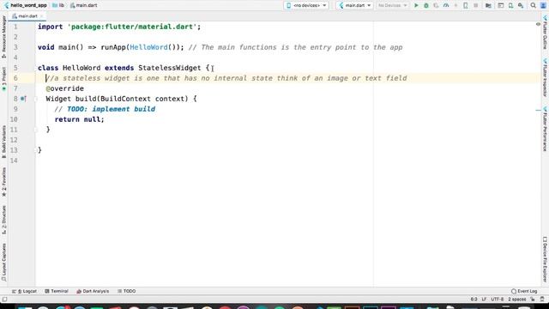Open the Logcat tool window
549x309 pixels.
pos(24,291)
